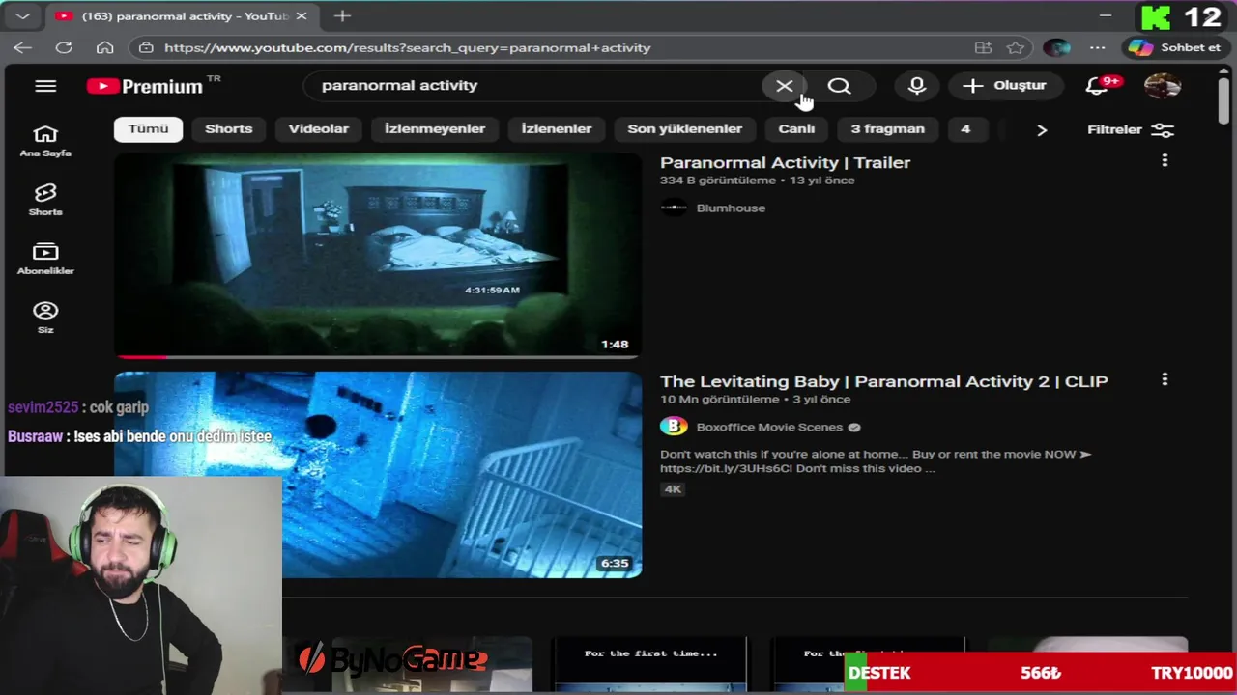Image resolution: width=1237 pixels, height=695 pixels.
Task: Click the Boxoffice Movie Scenes channel avatar
Action: pos(674,427)
